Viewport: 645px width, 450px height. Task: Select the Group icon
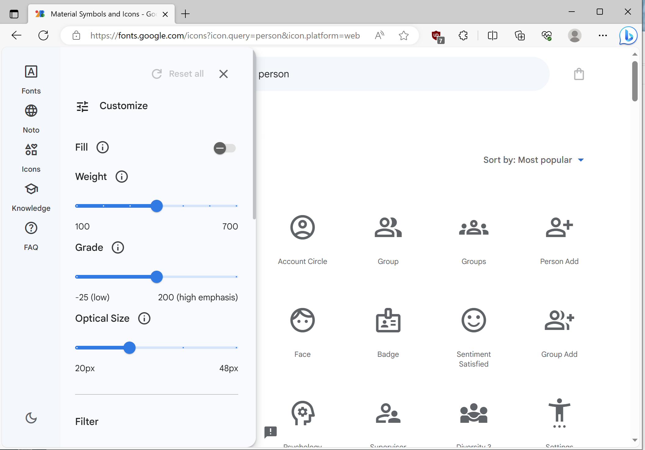[x=388, y=228]
